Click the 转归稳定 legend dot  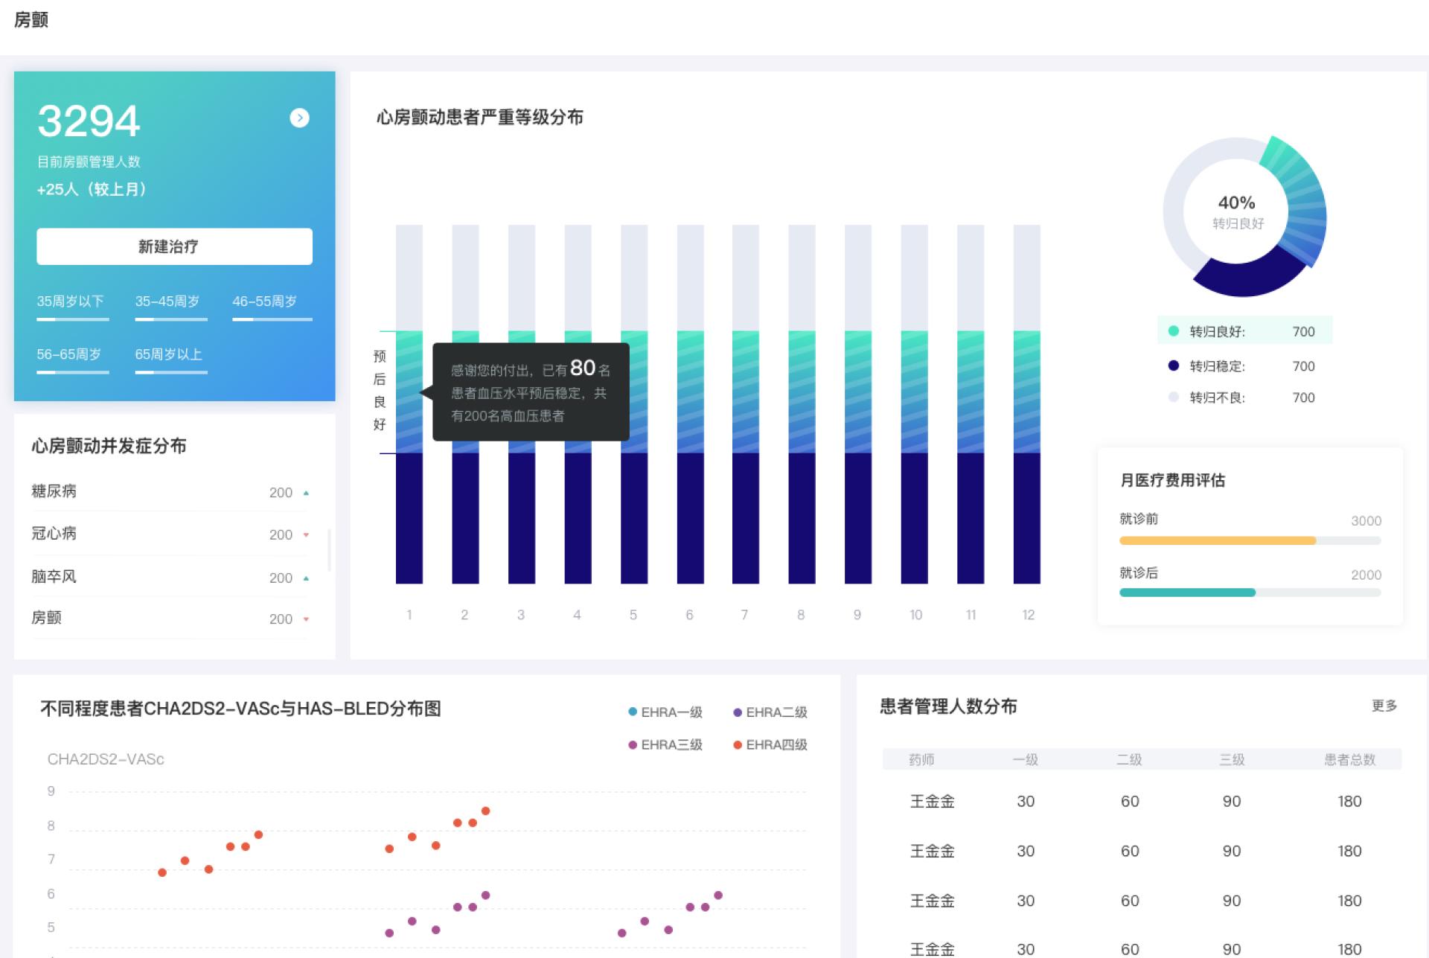(x=1174, y=365)
